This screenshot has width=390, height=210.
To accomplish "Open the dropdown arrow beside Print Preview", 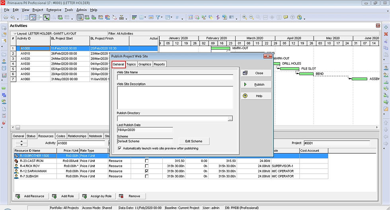I will (18, 19).
